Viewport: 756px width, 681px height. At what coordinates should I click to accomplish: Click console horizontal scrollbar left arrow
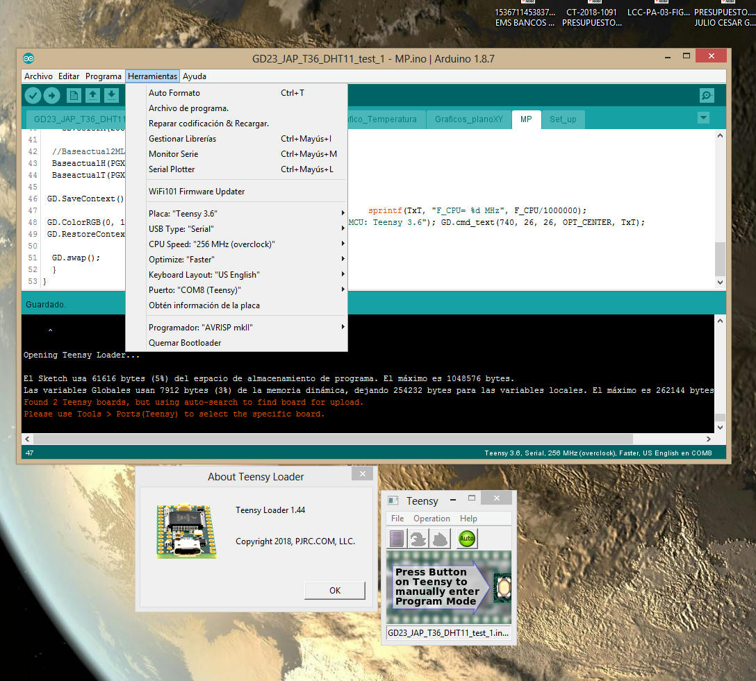point(28,439)
